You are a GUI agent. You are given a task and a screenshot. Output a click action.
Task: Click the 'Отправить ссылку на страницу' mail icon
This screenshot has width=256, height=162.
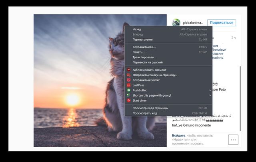click(128, 75)
